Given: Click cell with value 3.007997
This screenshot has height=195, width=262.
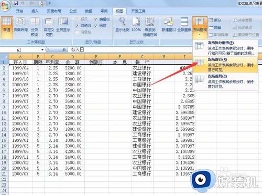Looking at the screenshot, I should click(184, 146).
